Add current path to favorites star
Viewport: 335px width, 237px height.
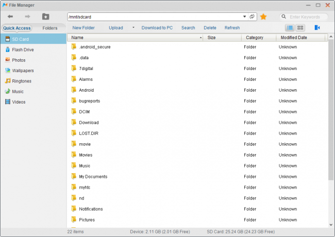263,16
